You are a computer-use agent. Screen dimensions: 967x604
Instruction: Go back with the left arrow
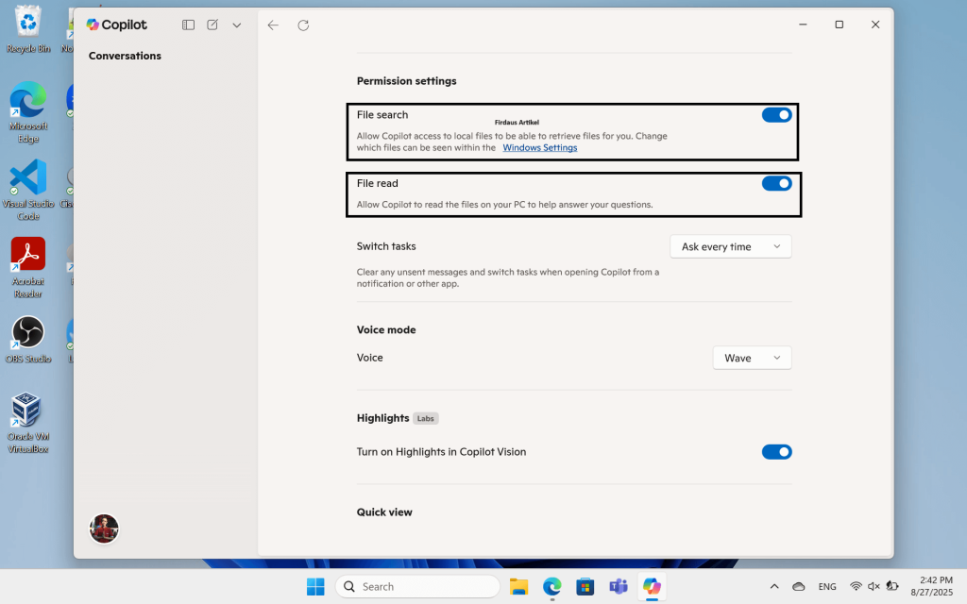(x=273, y=25)
